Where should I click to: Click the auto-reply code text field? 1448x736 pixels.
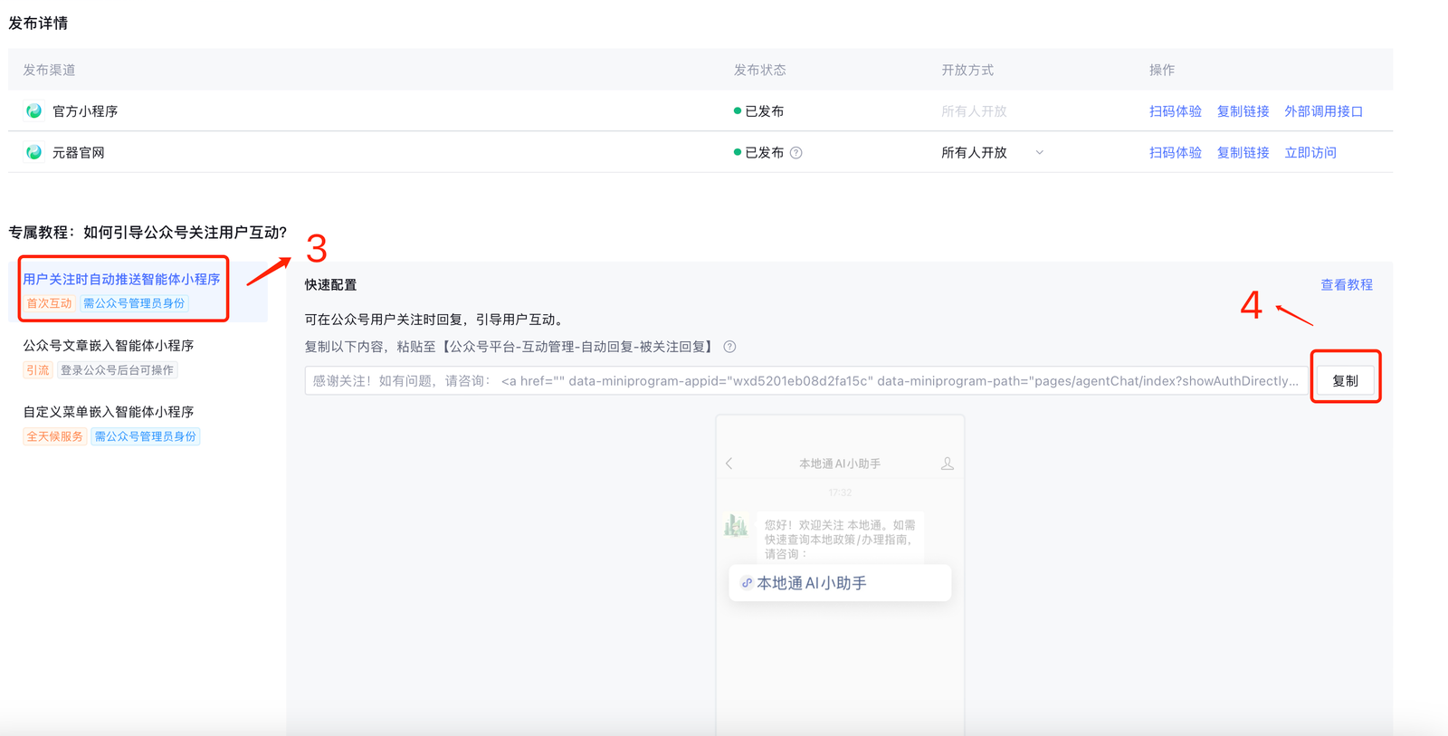coord(805,381)
